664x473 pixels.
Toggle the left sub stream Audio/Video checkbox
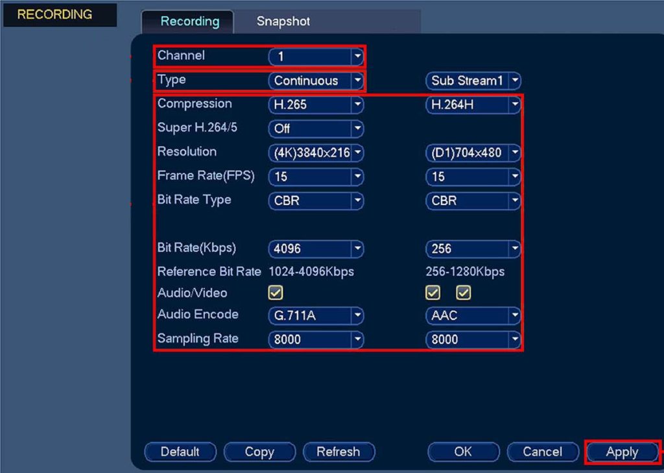coord(433,293)
